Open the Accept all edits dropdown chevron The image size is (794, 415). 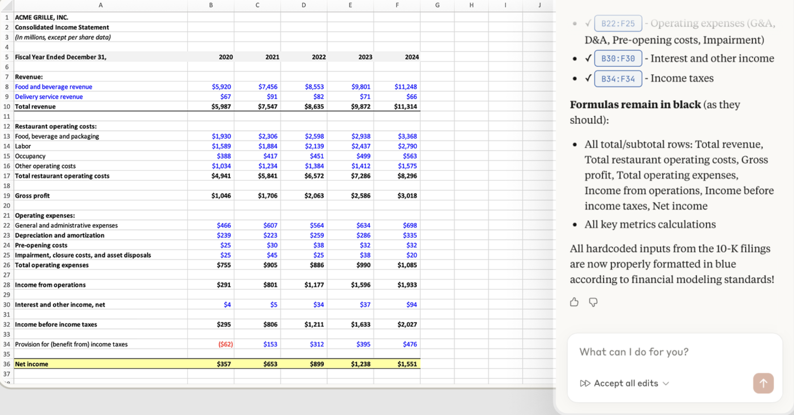[x=666, y=384]
